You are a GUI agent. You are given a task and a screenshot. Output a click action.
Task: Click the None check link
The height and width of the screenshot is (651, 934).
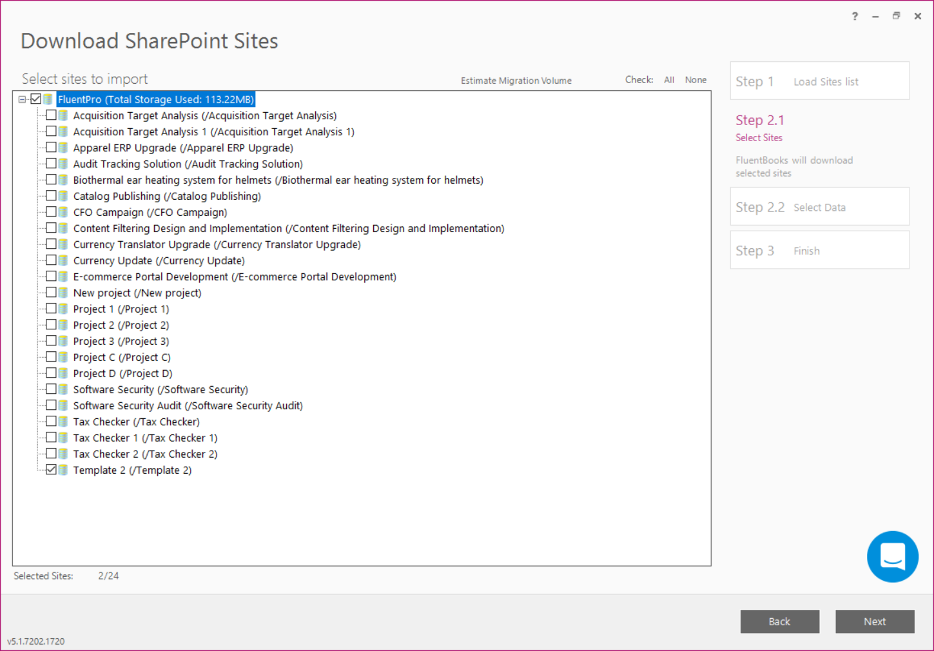[696, 80]
